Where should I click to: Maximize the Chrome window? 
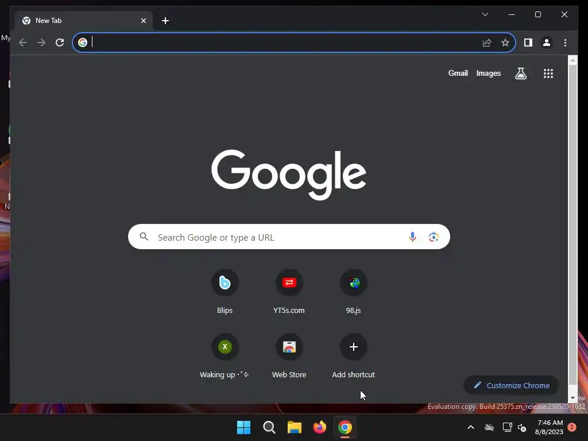pos(537,14)
